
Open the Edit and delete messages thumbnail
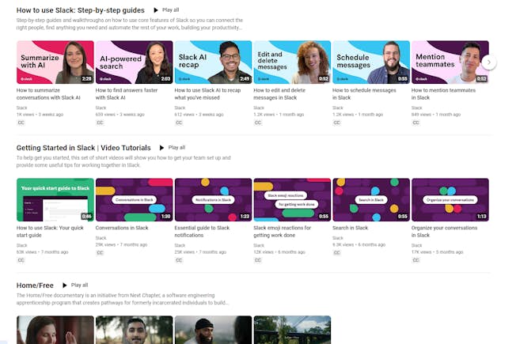pos(292,62)
